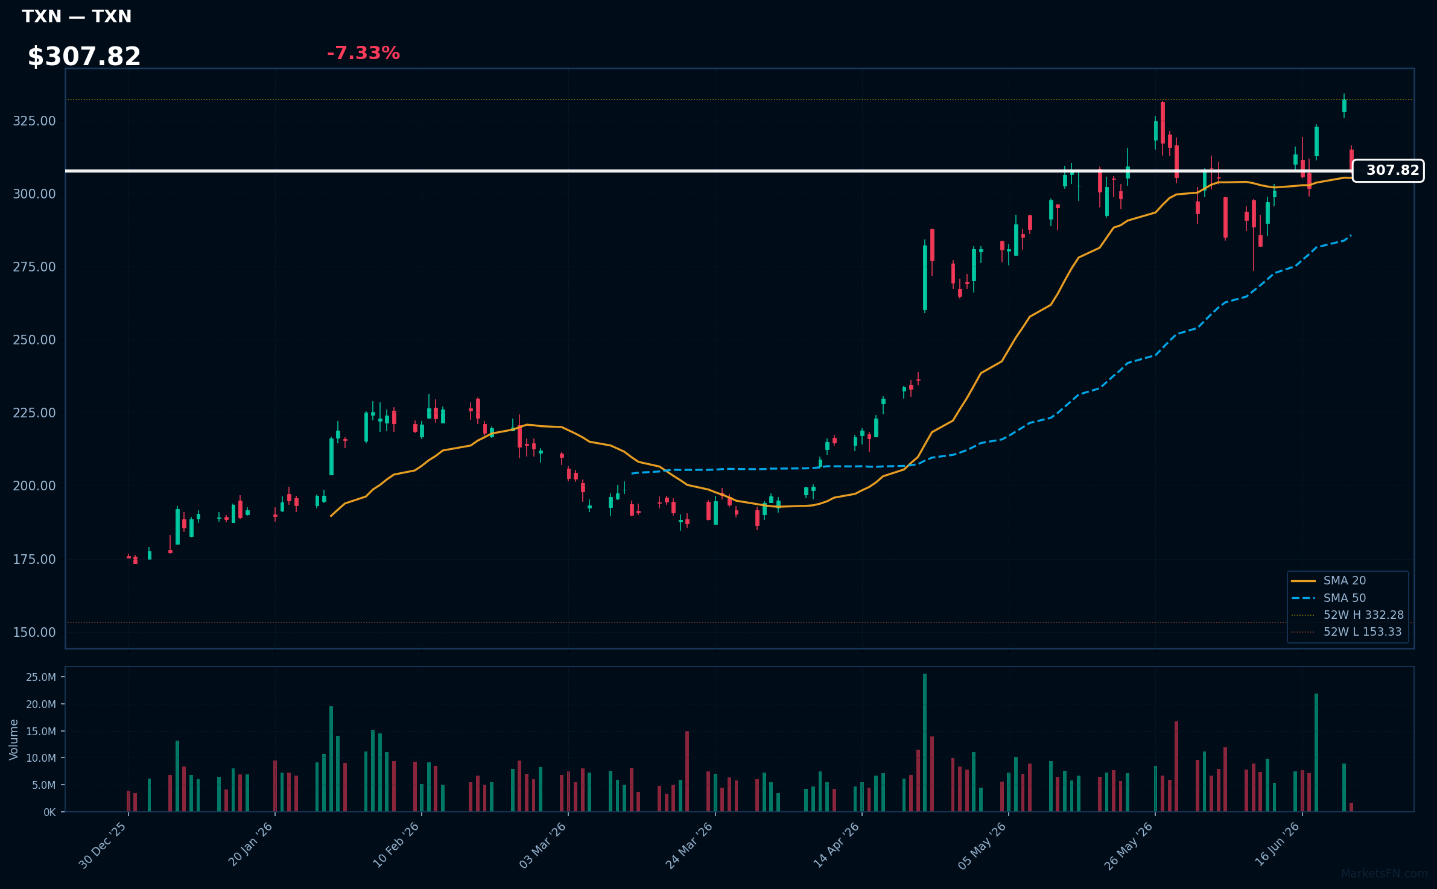This screenshot has width=1437, height=889.
Task: Click the 250.00 price axis label
Action: click(34, 340)
